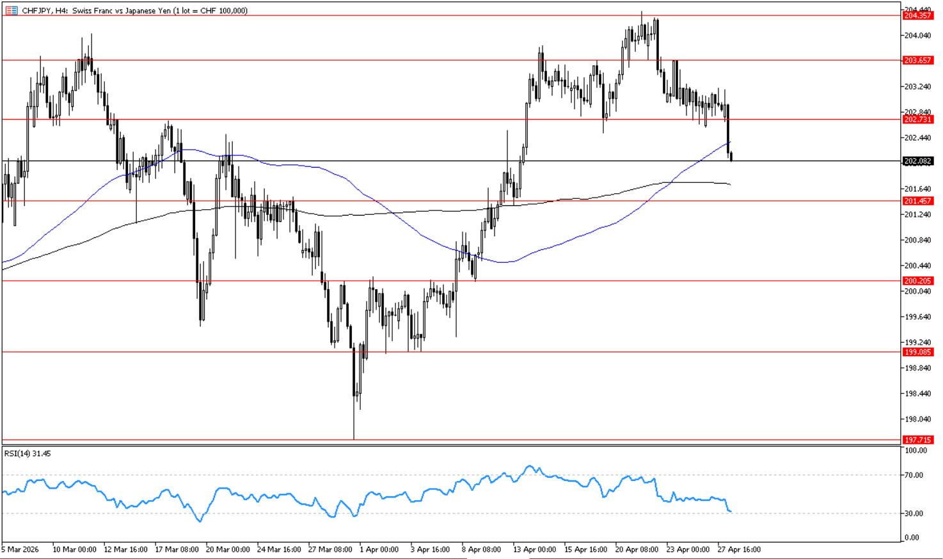Click the 20 Mar 00:00 time label
The height and width of the screenshot is (559, 943).
coord(228,549)
